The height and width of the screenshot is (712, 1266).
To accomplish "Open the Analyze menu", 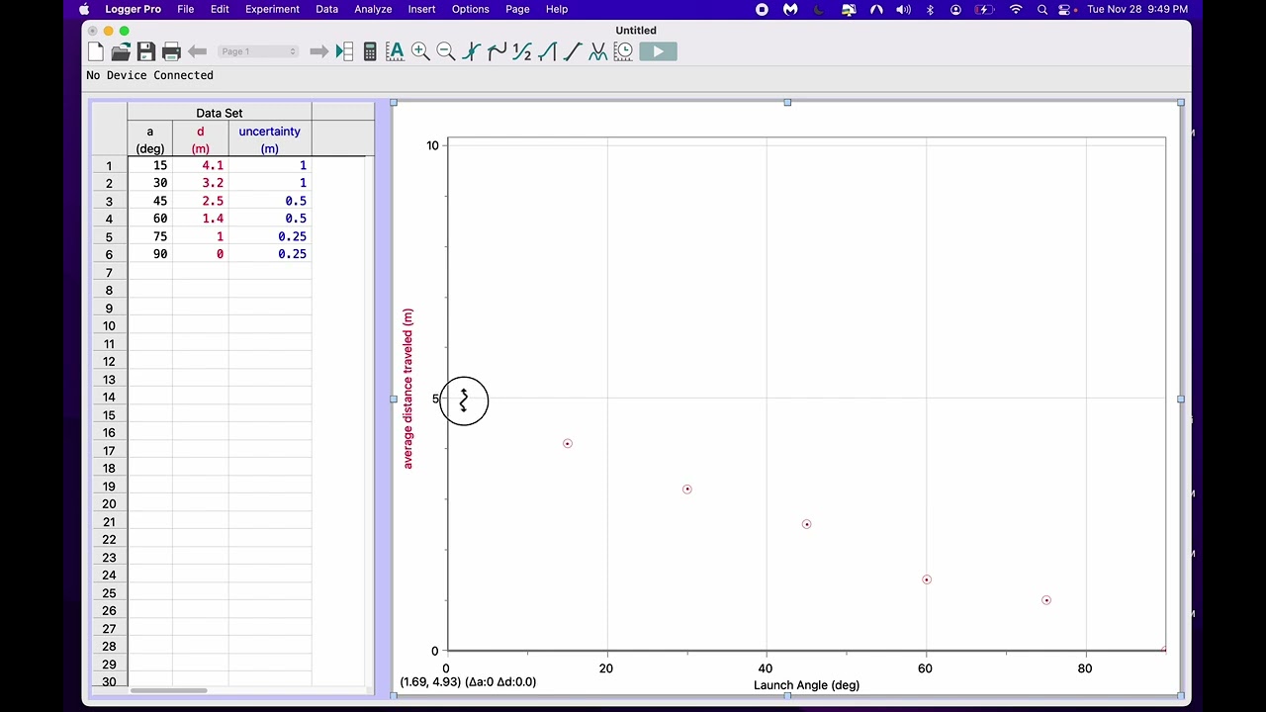I will [x=373, y=9].
